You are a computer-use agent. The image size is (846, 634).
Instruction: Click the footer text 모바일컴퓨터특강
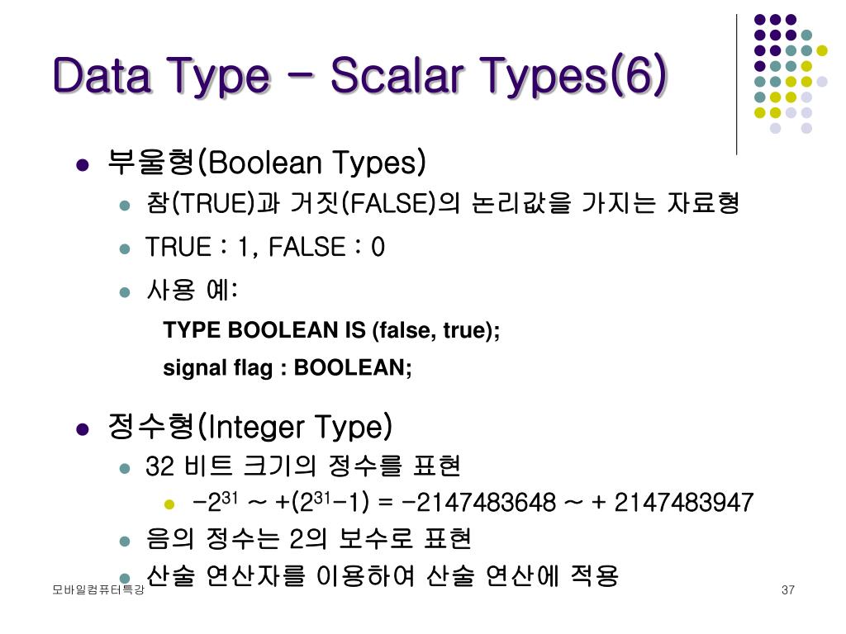coord(98,589)
